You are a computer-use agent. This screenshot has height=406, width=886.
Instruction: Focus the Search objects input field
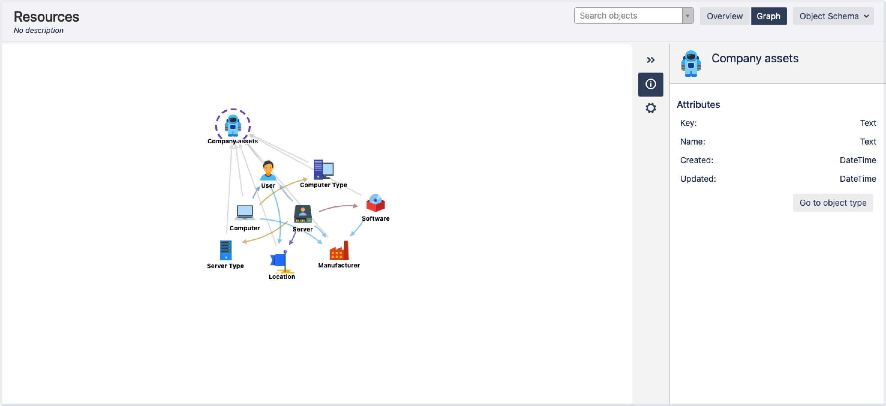[628, 16]
